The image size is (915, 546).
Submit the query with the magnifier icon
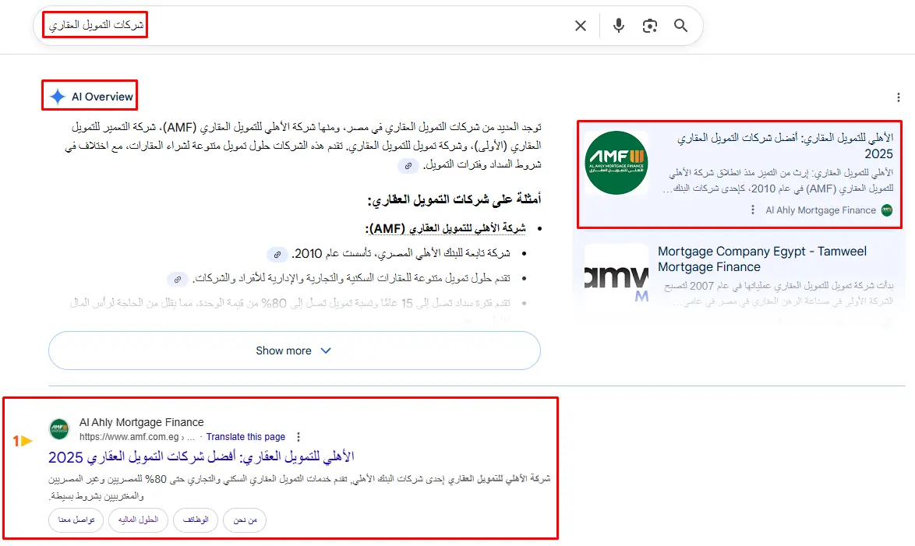[x=680, y=26]
